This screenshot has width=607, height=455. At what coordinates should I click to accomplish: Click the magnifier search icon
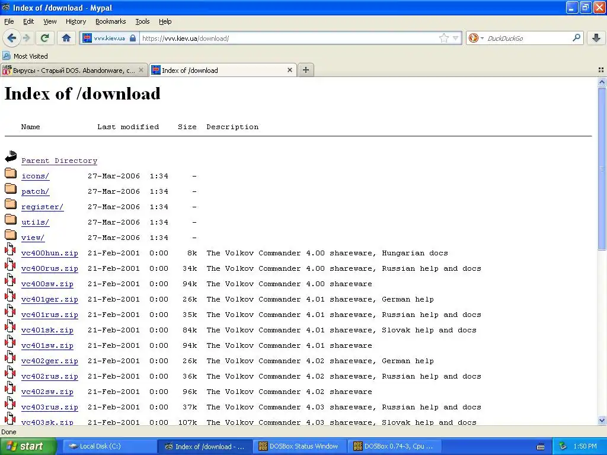pos(576,37)
